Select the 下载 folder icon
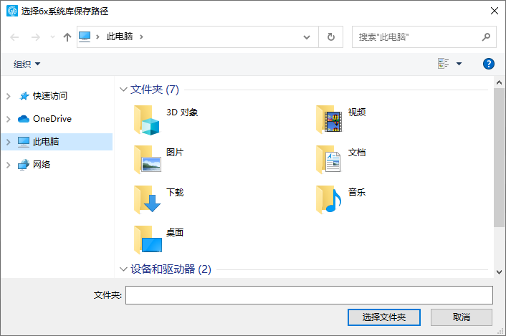This screenshot has height=336, width=506. tap(147, 200)
